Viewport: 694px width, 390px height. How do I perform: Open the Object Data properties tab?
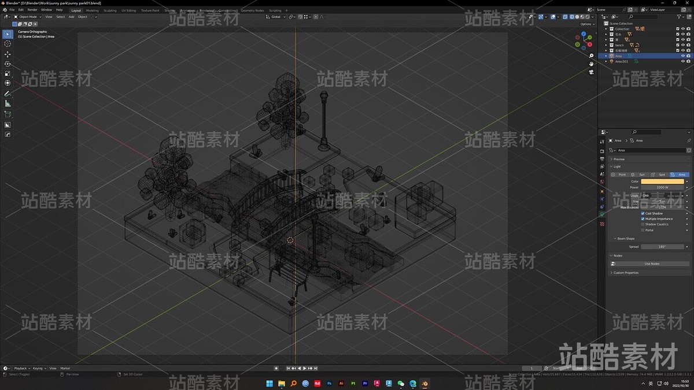click(x=602, y=214)
